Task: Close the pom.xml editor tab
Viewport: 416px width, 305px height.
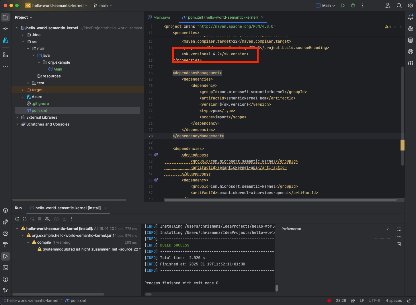Action: pos(262,17)
